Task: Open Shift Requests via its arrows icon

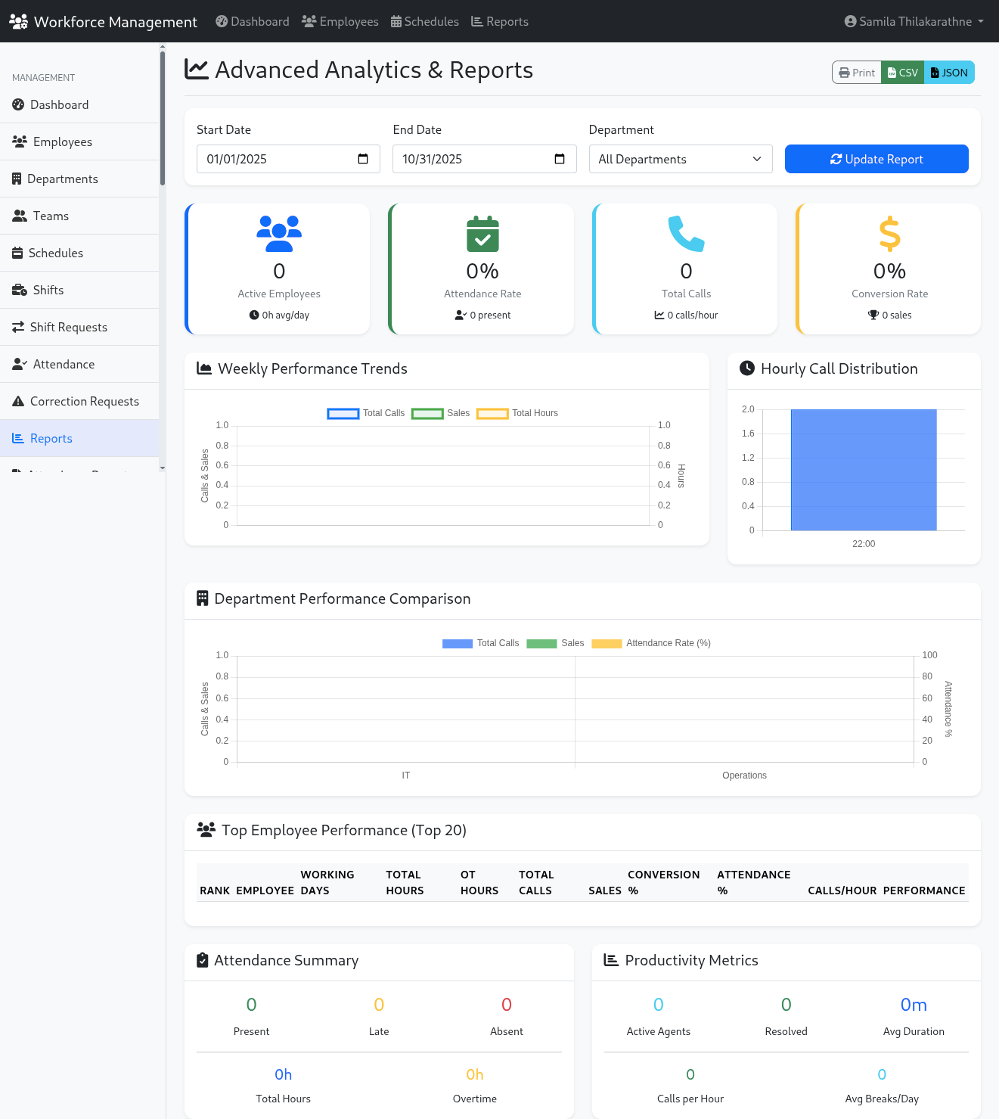Action: point(18,327)
